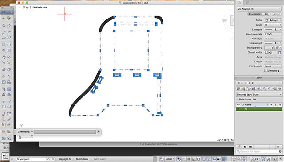Open the Layer property dropdown

pos(273,25)
